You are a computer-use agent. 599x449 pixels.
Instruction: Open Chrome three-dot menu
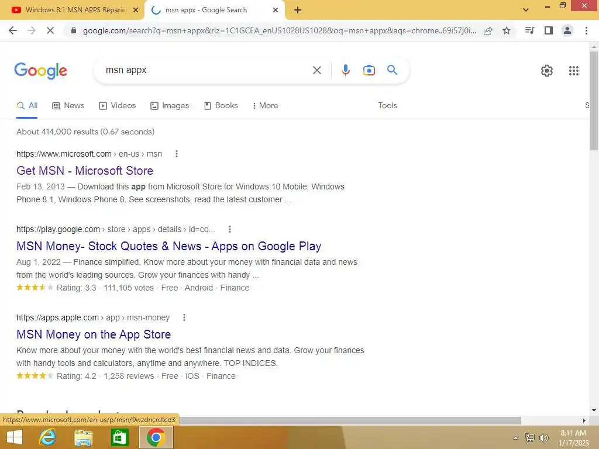(586, 30)
